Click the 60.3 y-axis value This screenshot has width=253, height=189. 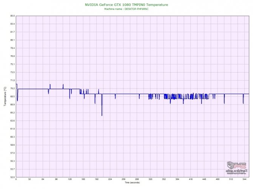(x=12, y=137)
